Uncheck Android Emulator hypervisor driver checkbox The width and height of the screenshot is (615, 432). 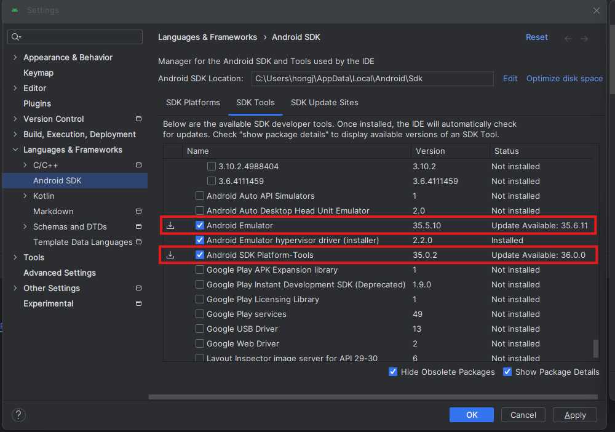200,240
